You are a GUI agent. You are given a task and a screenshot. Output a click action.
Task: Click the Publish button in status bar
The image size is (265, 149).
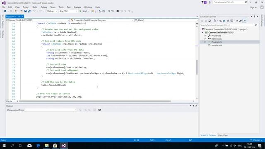(256, 140)
